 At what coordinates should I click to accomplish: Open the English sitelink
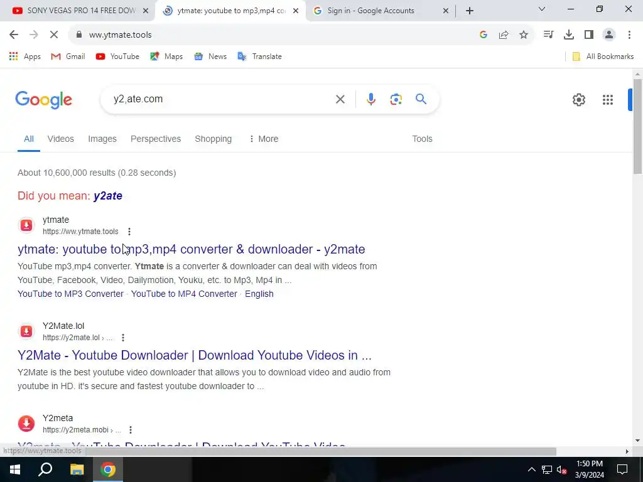point(259,294)
